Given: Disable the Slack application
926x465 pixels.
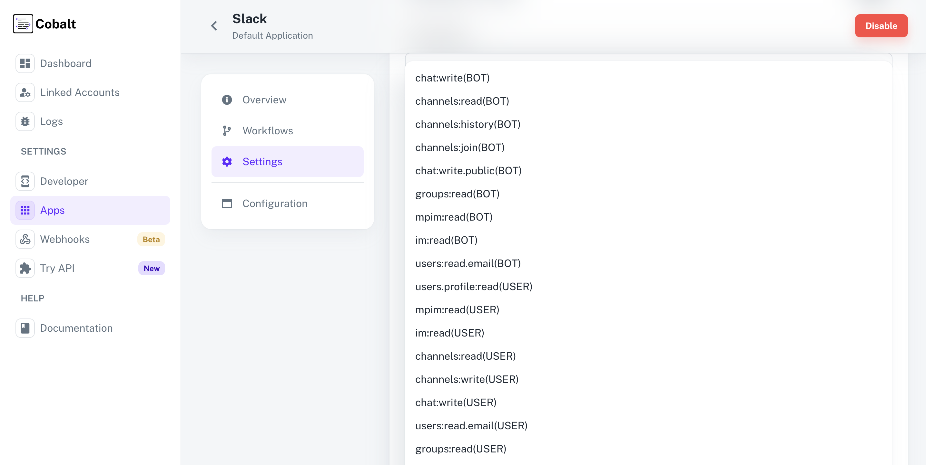Looking at the screenshot, I should (881, 25).
